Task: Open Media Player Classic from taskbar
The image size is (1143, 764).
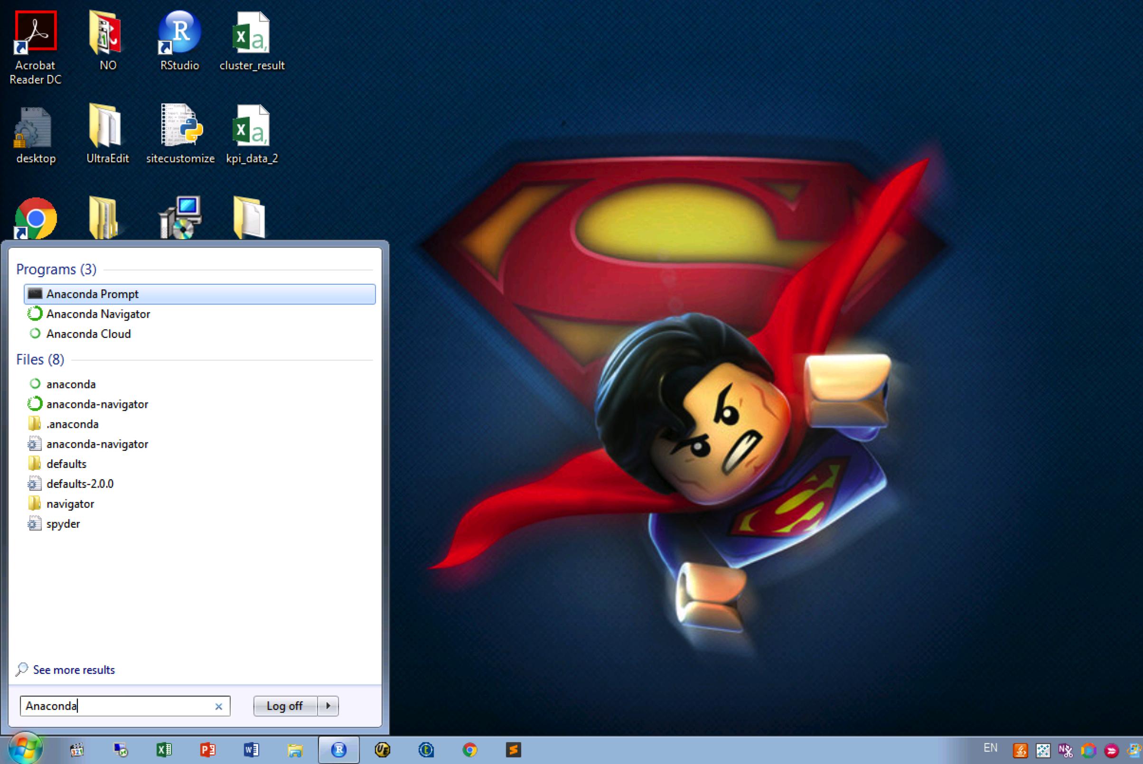Action: (x=77, y=750)
